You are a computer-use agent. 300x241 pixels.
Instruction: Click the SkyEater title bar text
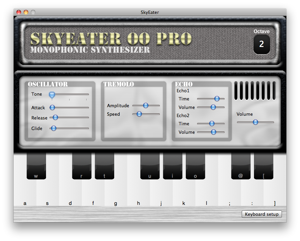pyautogui.click(x=150, y=12)
